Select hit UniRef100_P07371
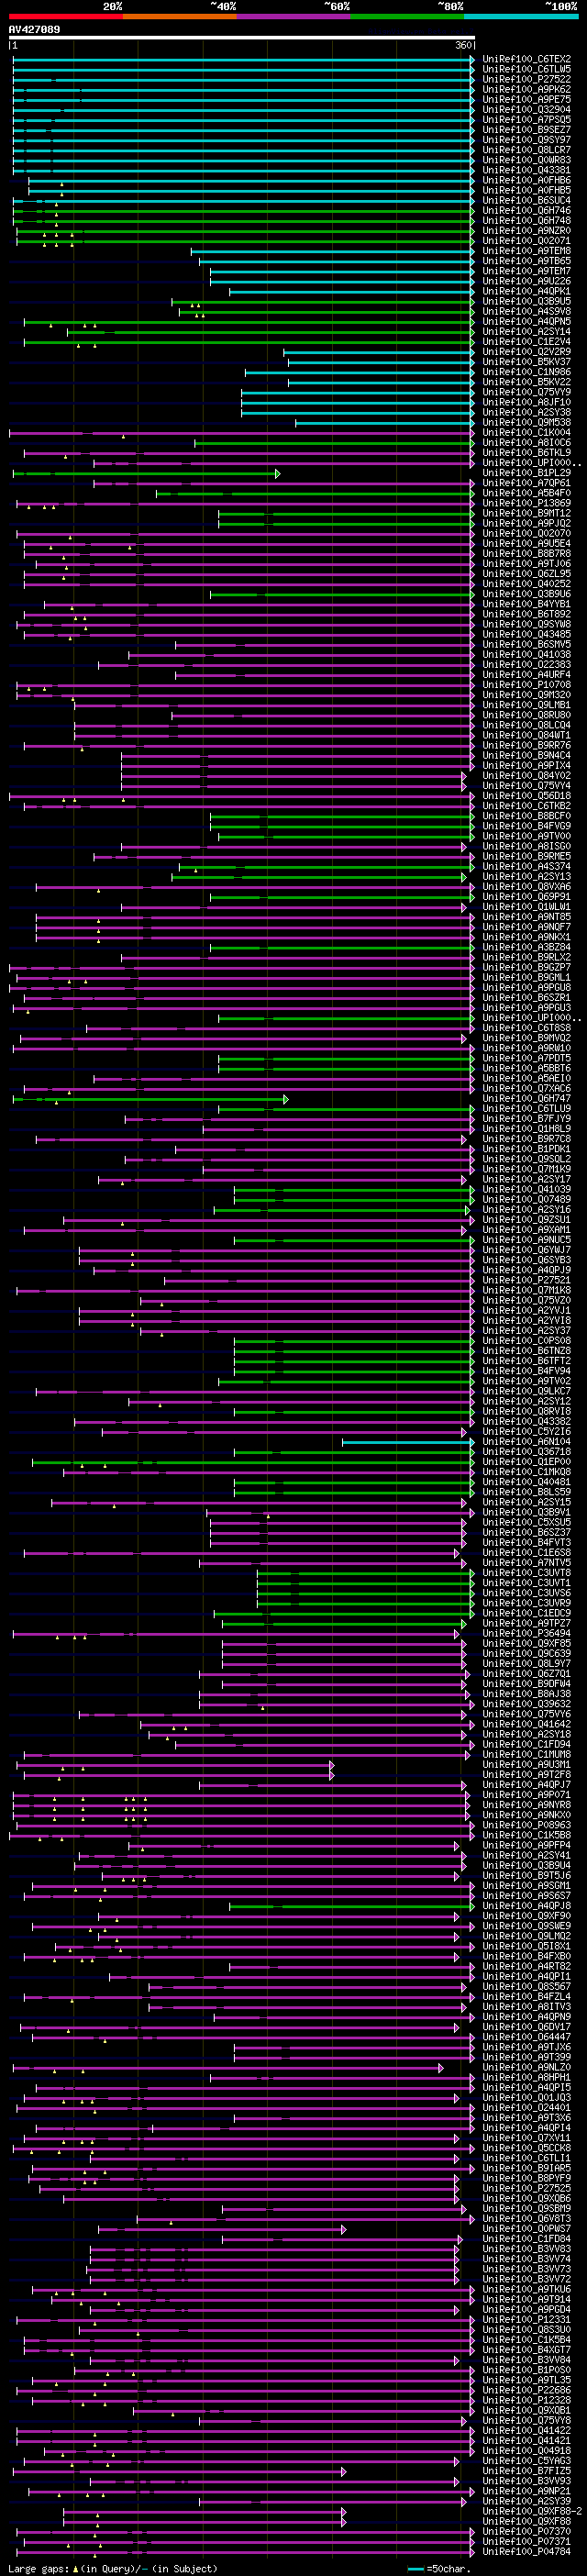Viewport: 587px width, 2576px height. click(x=527, y=2541)
